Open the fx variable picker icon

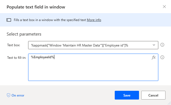coord(154,57)
